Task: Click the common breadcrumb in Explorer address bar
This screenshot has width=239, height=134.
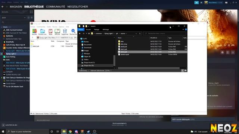Action: point(99,33)
